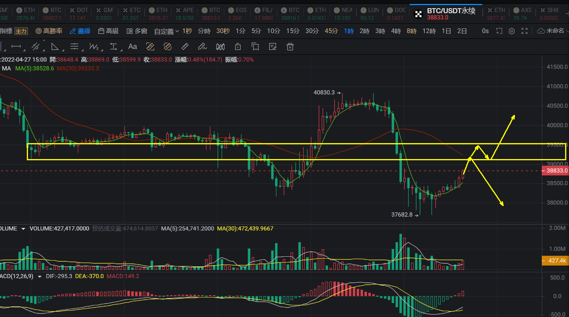Click the yellow support zone rectangle border
This screenshot has width=569, height=317.
[272, 144]
